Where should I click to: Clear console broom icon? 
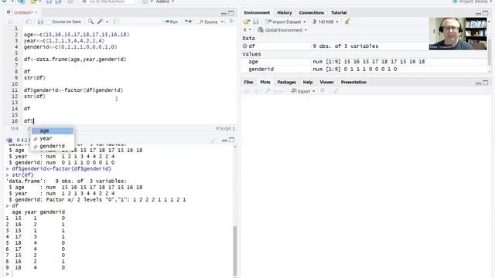(x=213, y=141)
